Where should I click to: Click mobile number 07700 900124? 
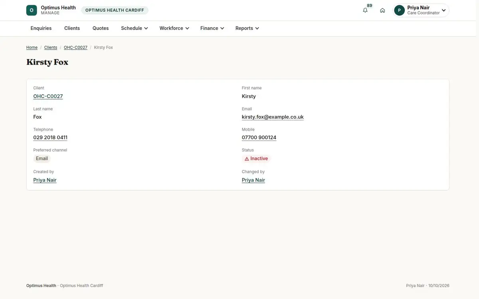(x=259, y=138)
